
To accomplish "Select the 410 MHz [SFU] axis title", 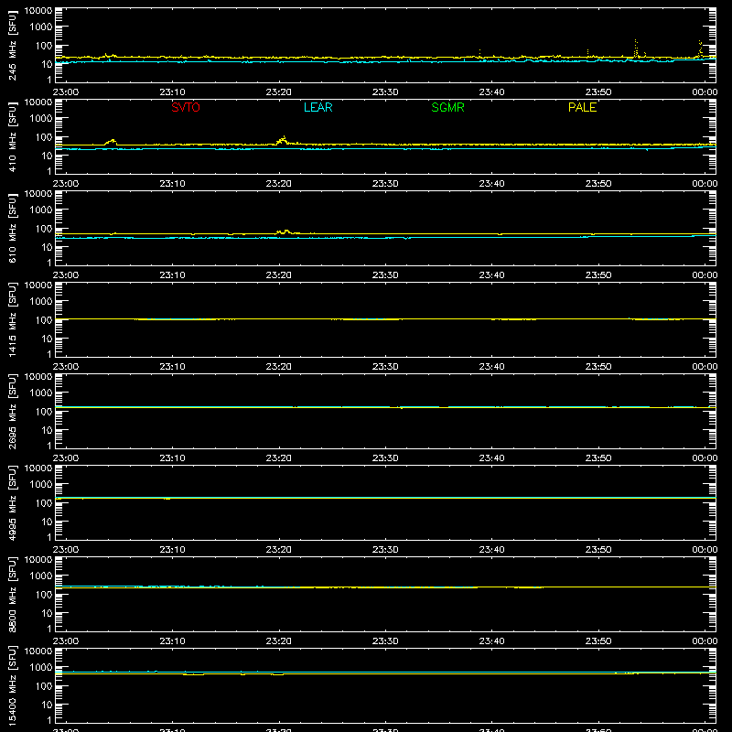I will 12,136.
